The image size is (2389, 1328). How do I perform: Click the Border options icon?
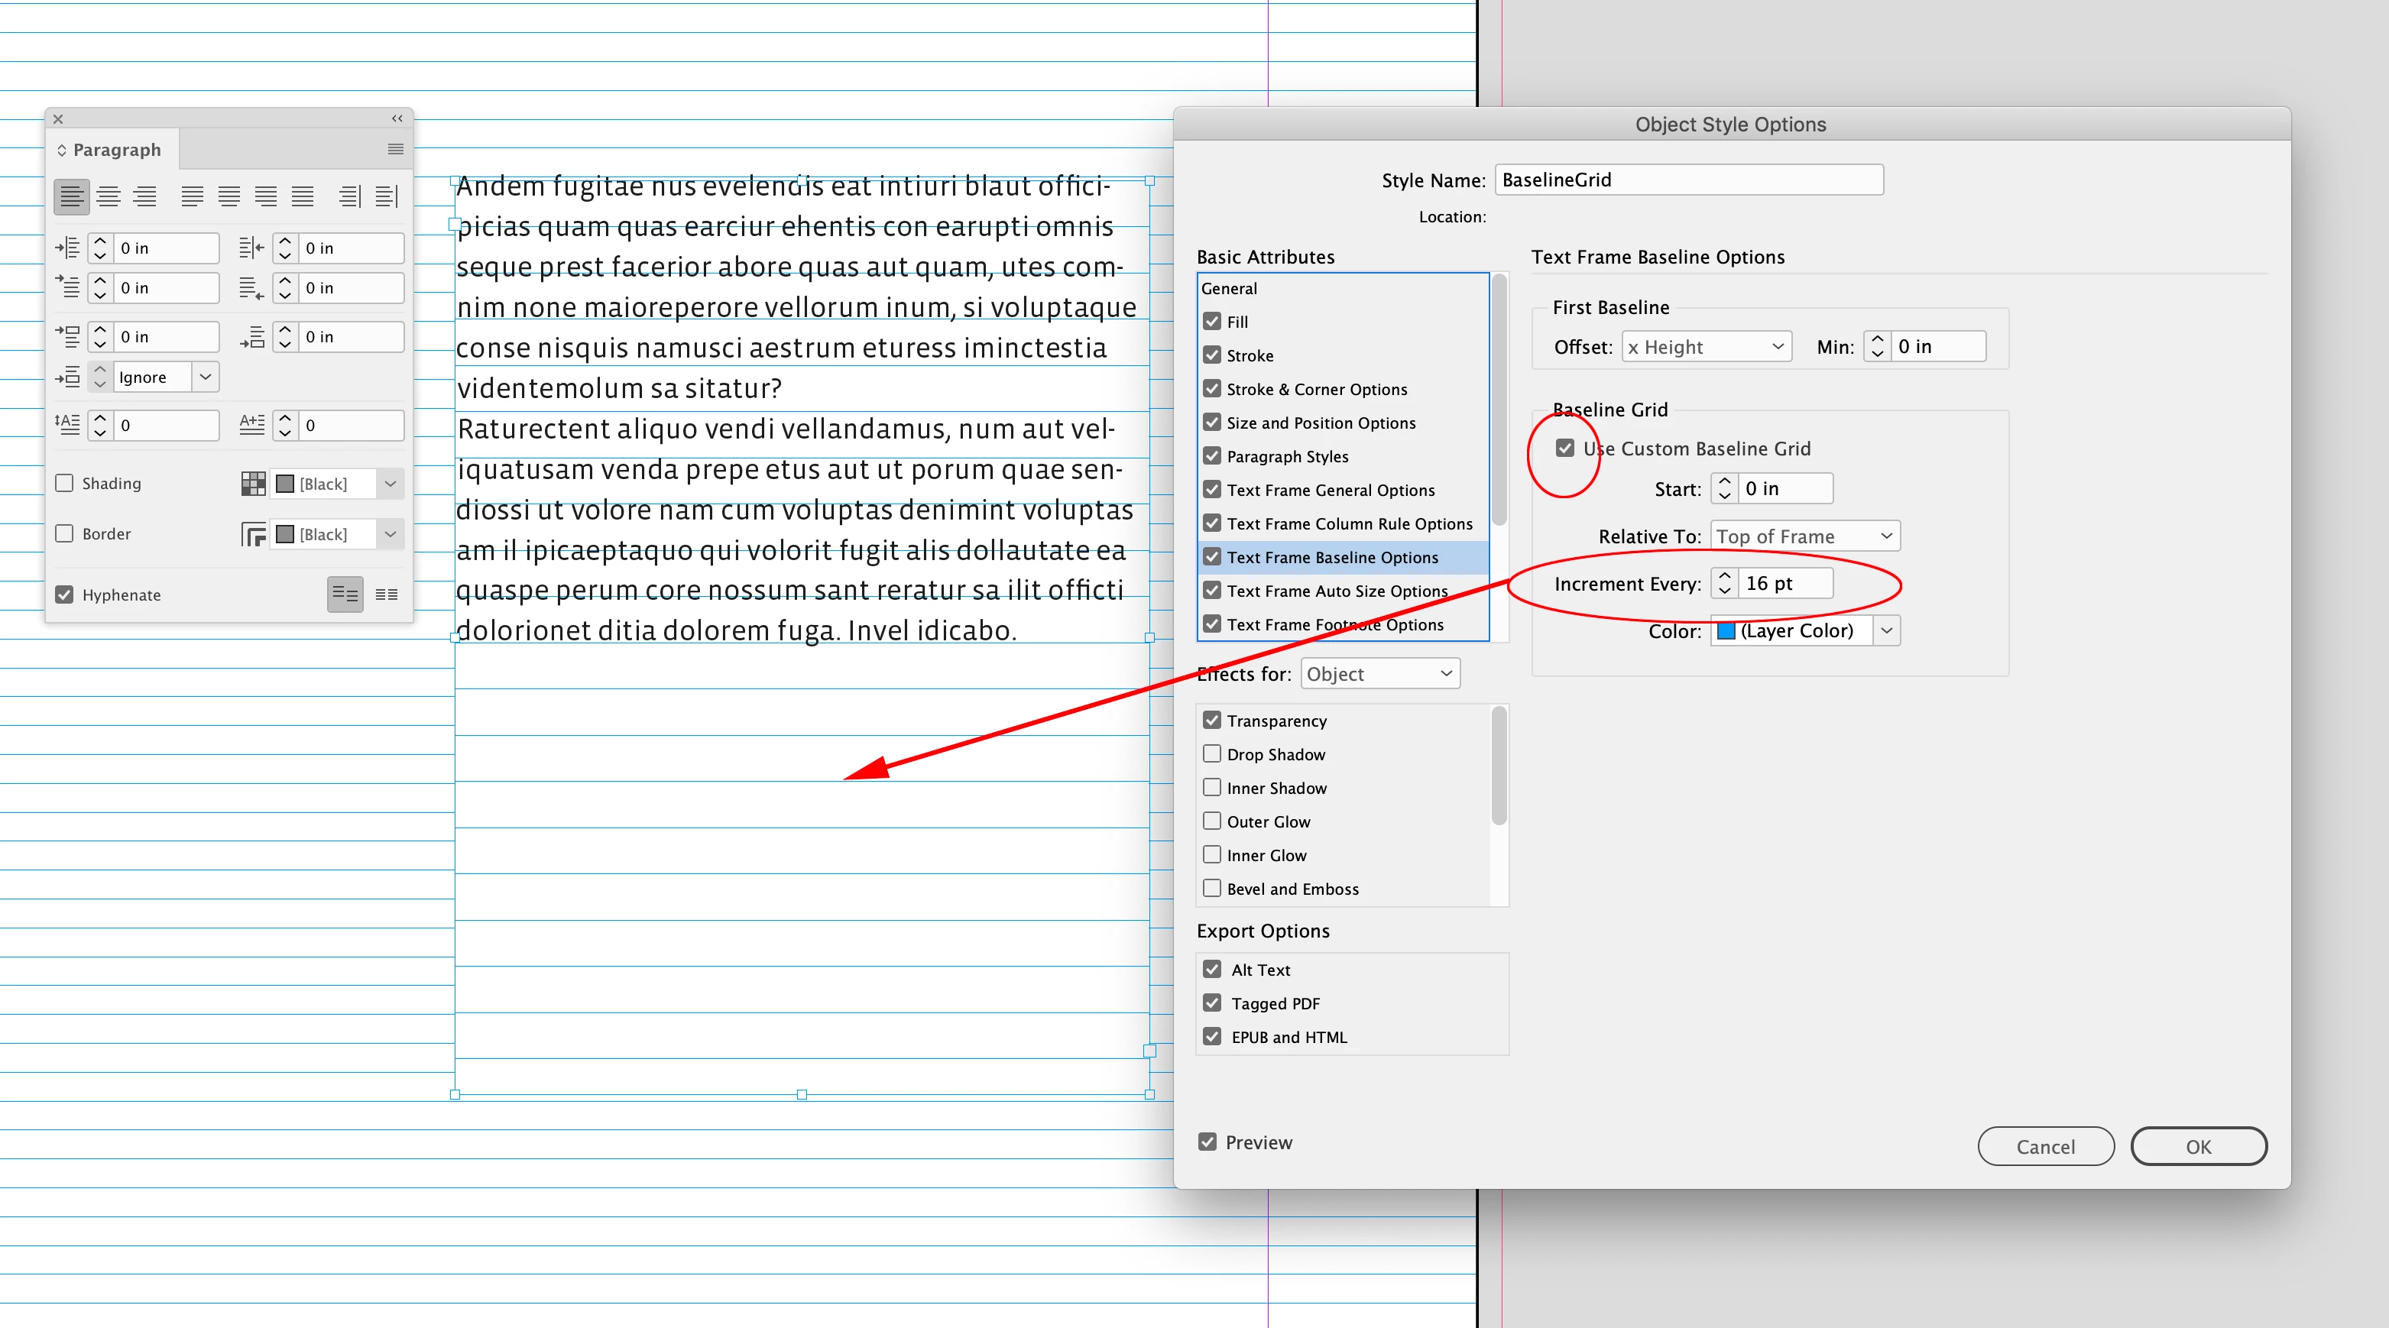pos(253,534)
